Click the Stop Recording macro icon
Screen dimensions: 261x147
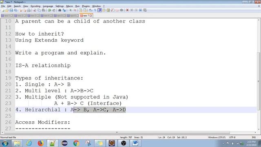132,10
